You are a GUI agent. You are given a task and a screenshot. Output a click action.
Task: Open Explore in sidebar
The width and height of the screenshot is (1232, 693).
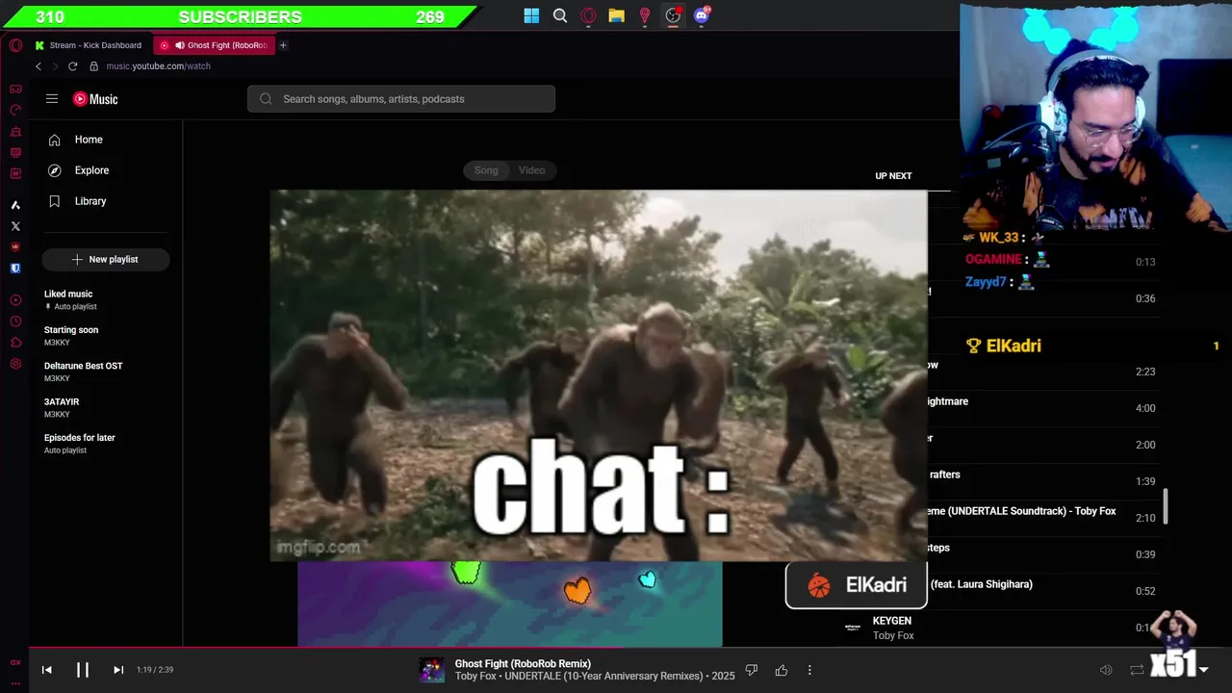[x=106, y=170]
